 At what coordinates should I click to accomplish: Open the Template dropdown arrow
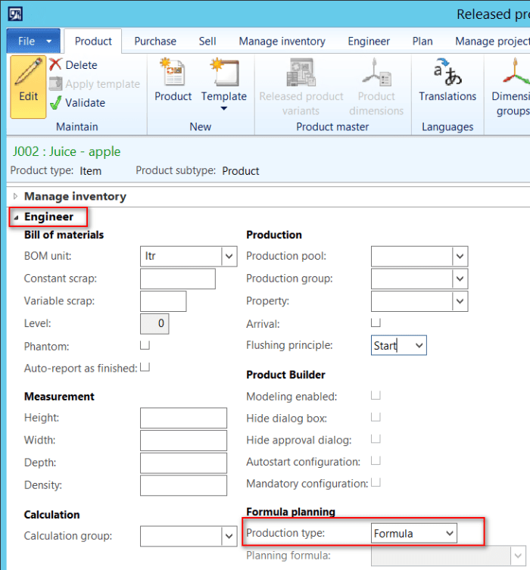(224, 108)
